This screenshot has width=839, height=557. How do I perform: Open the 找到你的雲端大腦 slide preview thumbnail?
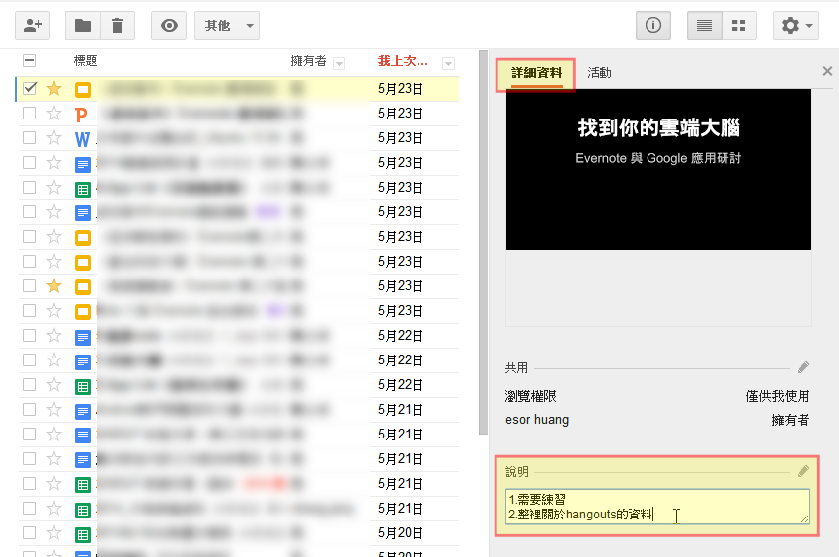[658, 169]
